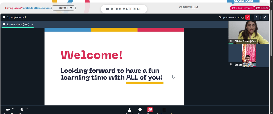Click the CLASSROOM banner tab

point(243,1)
